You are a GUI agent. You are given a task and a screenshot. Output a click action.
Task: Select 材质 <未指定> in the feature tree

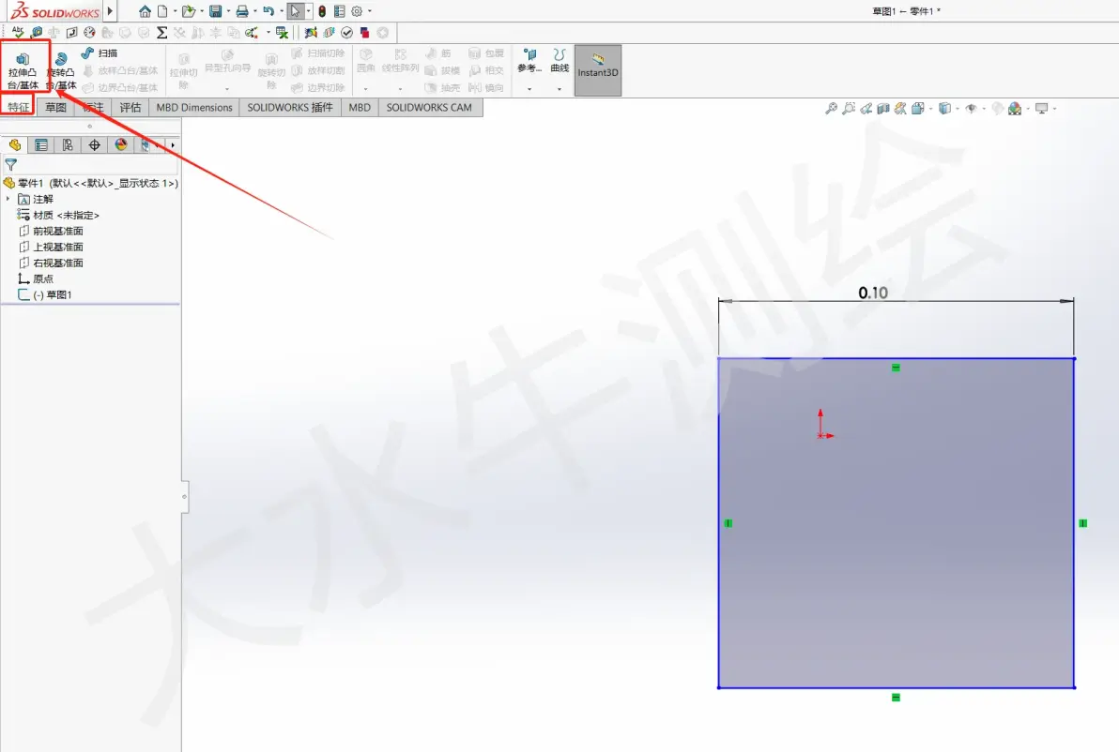(58, 215)
